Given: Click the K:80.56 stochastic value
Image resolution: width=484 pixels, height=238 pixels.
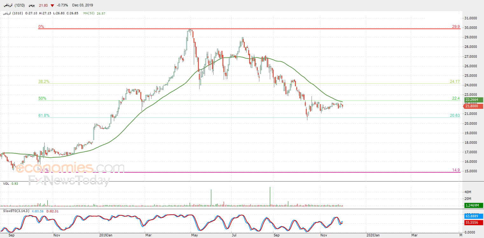Looking at the screenshot, I should click(38, 211).
